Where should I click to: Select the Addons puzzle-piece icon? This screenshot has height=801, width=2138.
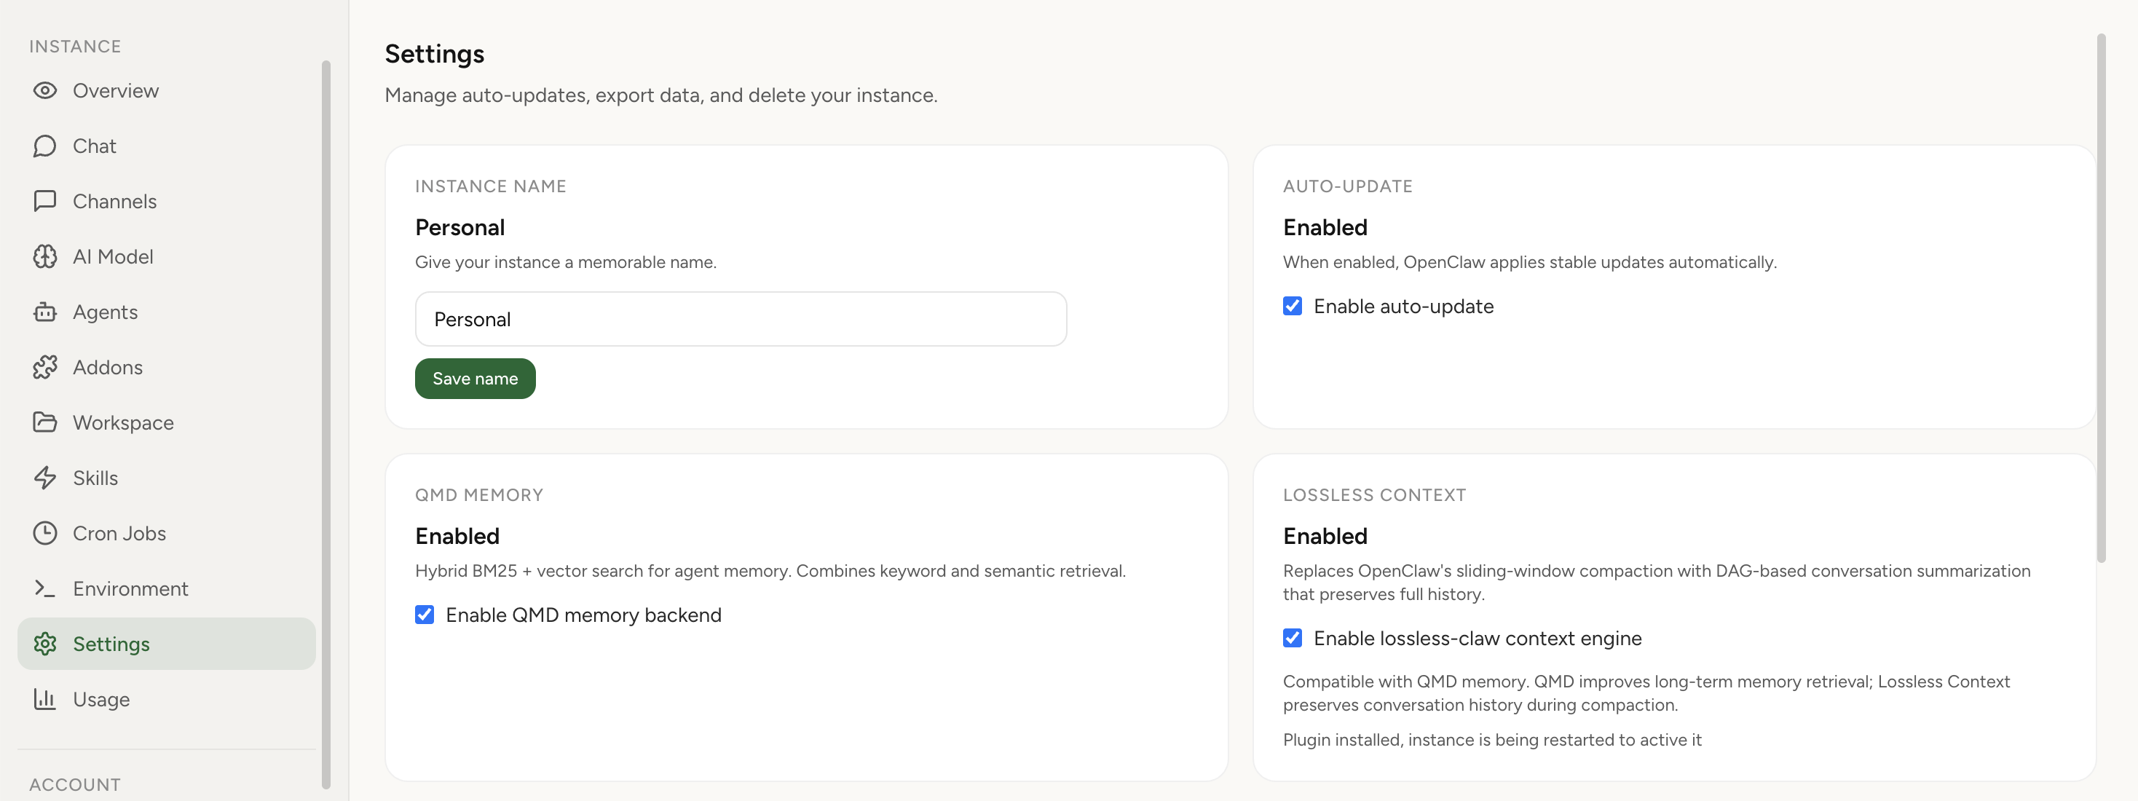click(x=46, y=367)
